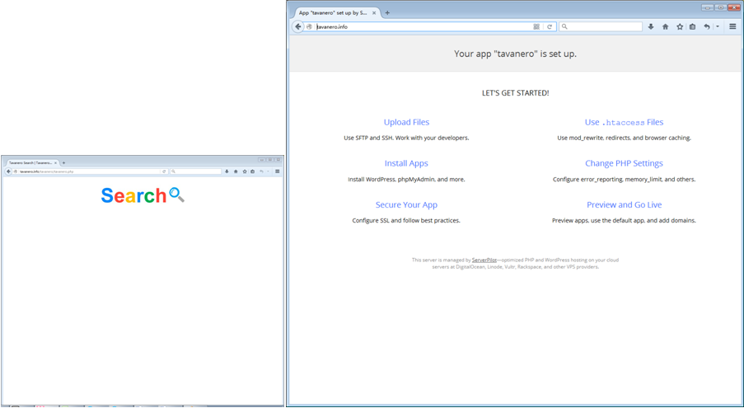Click the back arrow in the Tavanero Search window
This screenshot has width=744, height=408.
[8, 171]
